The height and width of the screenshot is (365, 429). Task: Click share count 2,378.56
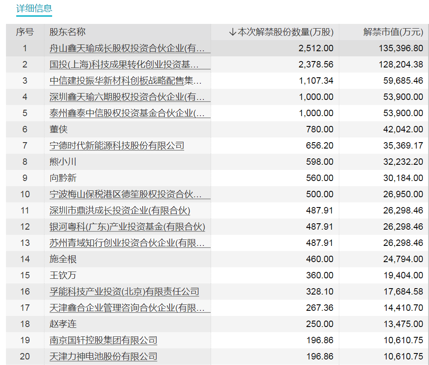[316, 64]
